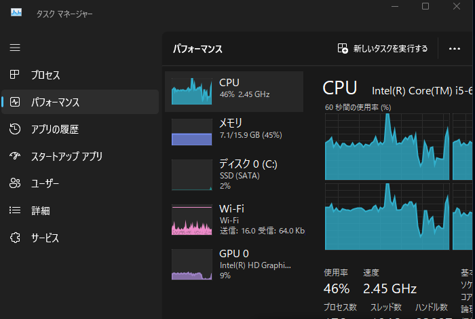Open the three-dot more options menu

(455, 49)
